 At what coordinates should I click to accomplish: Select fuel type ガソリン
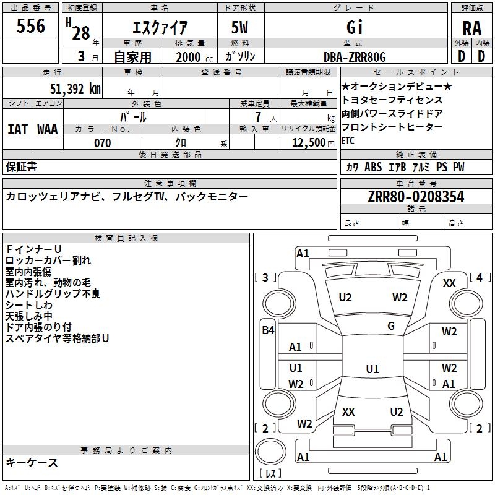point(240,56)
